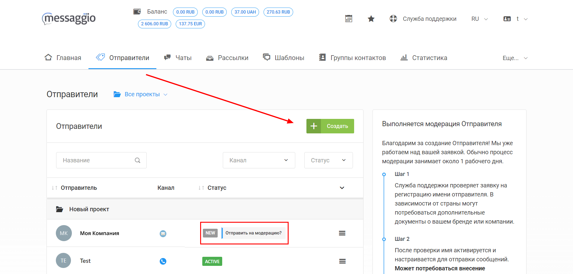Click the bar chart icon beside Статистика
This screenshot has height=274, width=573.
tap(404, 57)
